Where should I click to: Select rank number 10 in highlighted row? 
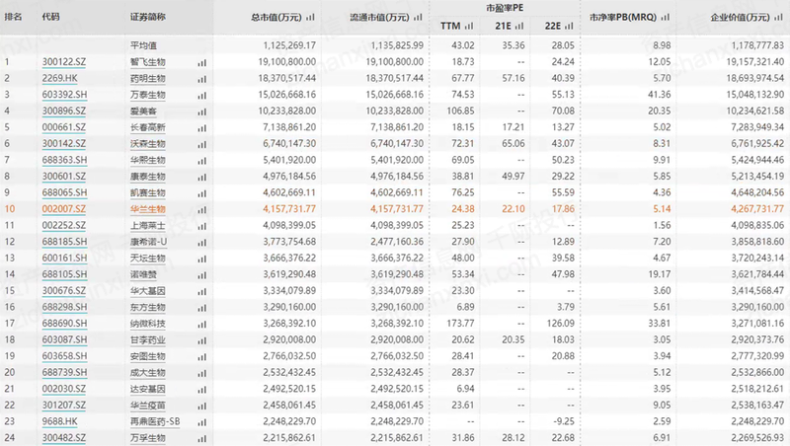click(10, 209)
